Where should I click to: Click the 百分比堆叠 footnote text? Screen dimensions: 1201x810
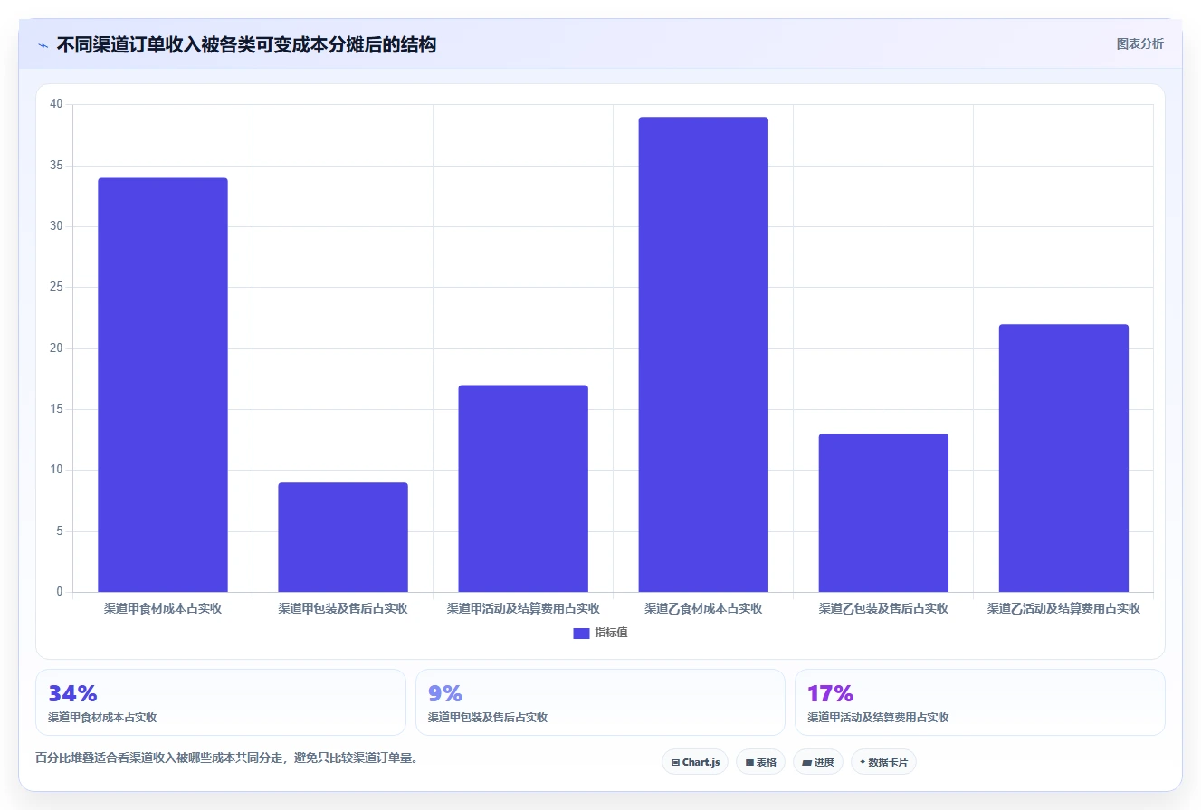coord(227,758)
